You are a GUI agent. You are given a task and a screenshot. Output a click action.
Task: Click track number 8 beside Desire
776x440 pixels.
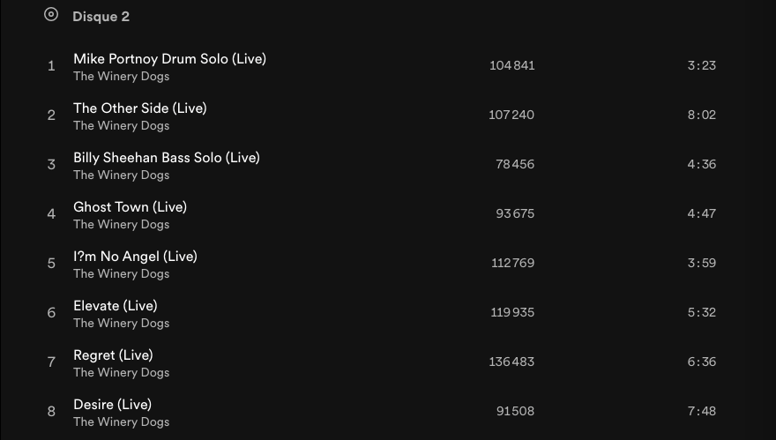(51, 412)
